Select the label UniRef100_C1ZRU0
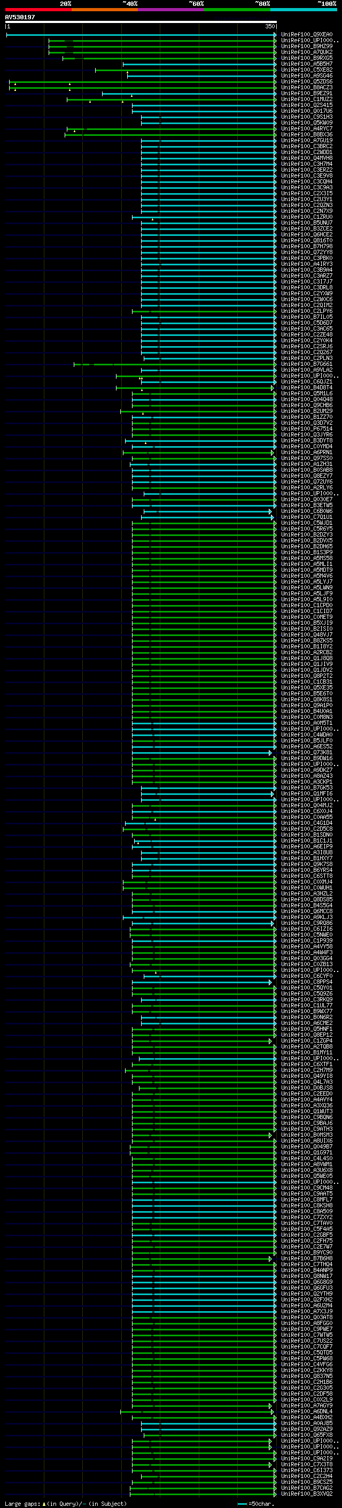The image size is (342, 1508). coord(307,217)
